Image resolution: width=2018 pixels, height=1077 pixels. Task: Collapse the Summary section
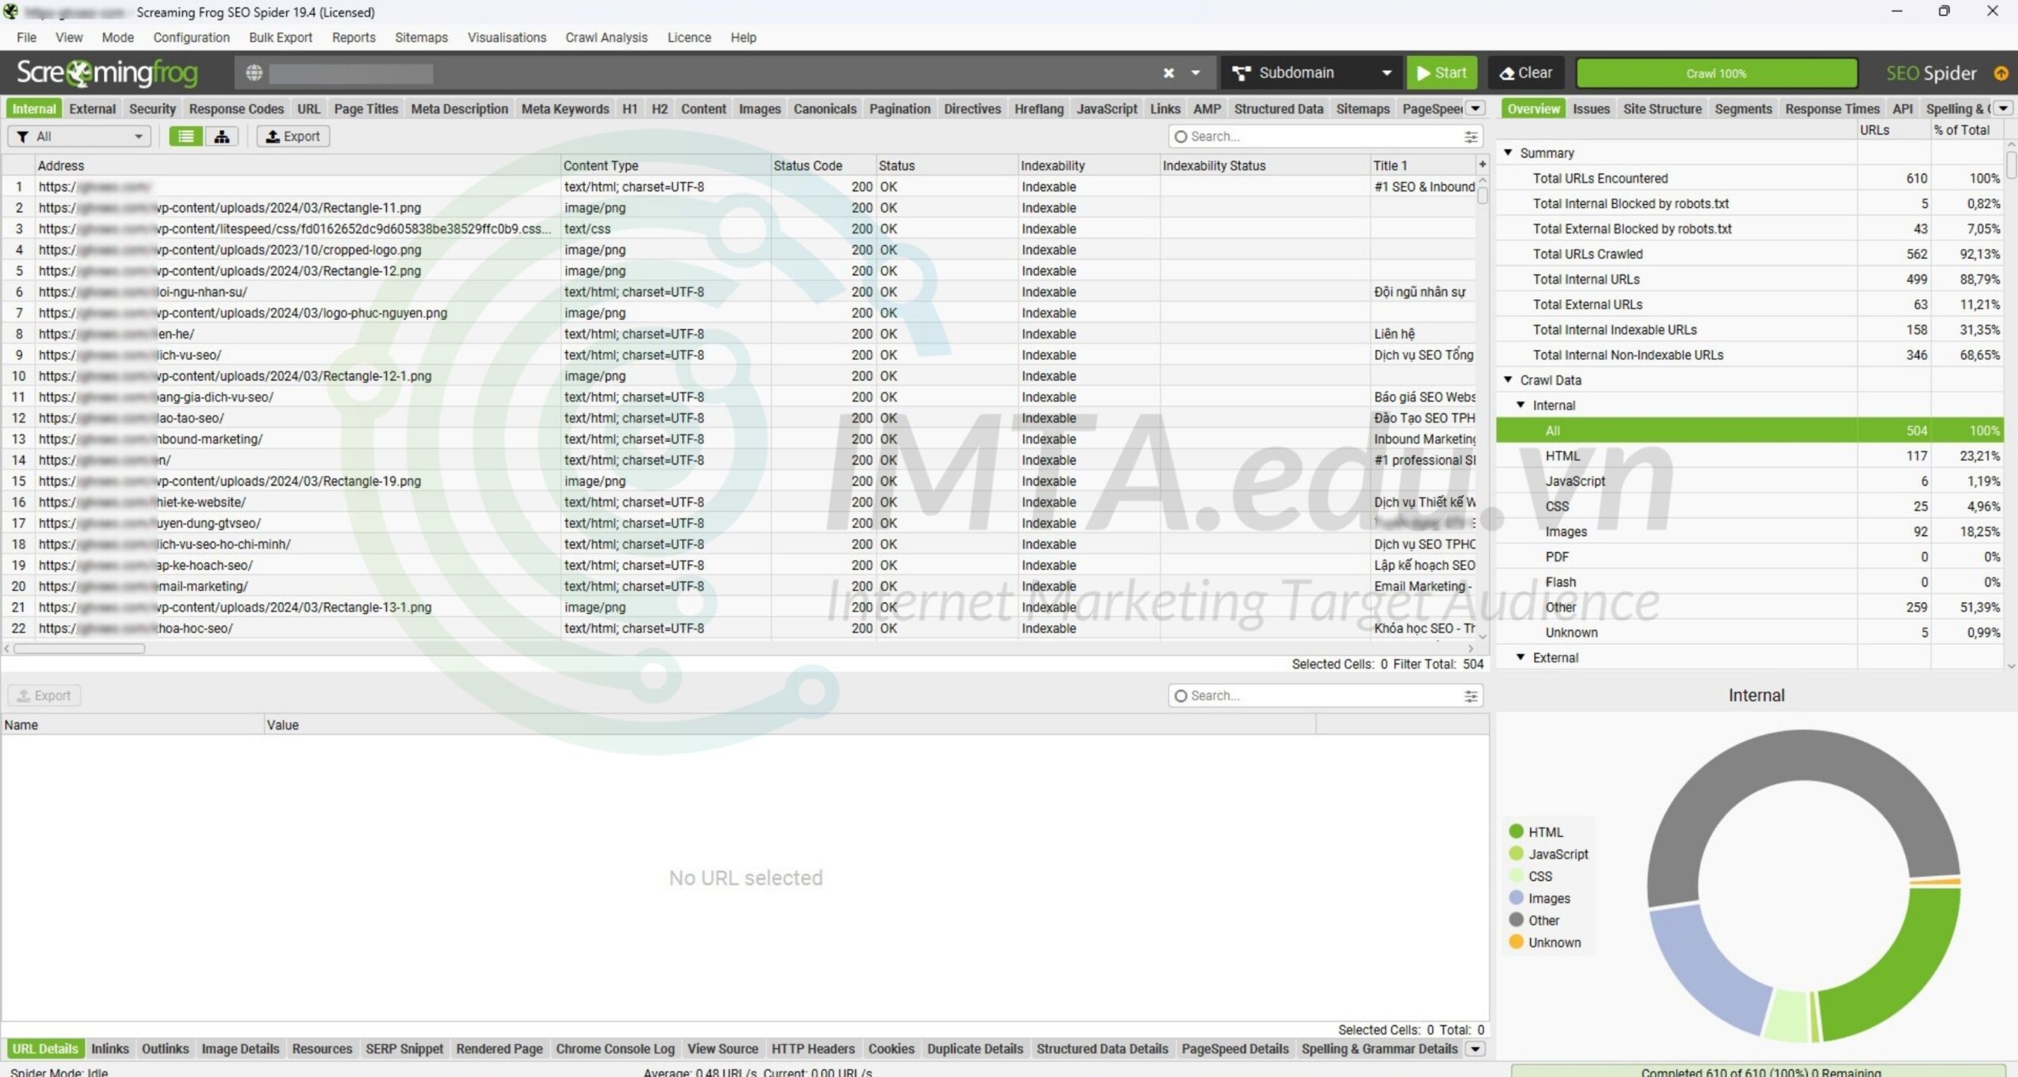1508,152
